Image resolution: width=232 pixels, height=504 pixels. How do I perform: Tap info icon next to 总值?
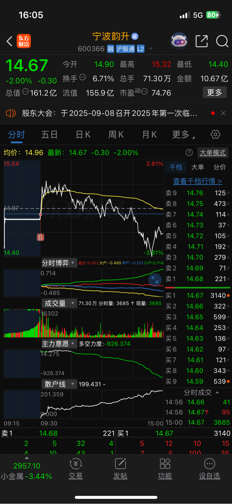25,92
